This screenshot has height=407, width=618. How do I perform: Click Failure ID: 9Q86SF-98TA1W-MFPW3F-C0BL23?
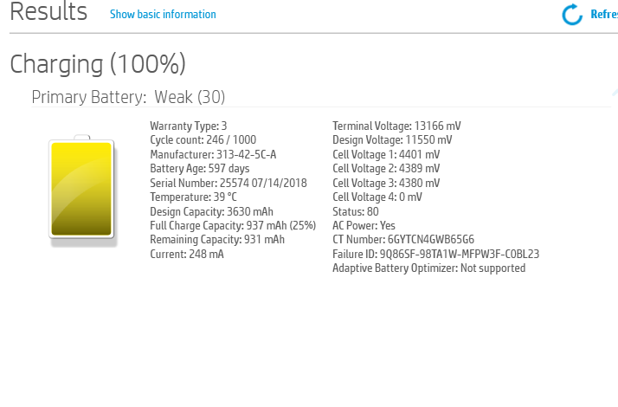click(435, 254)
